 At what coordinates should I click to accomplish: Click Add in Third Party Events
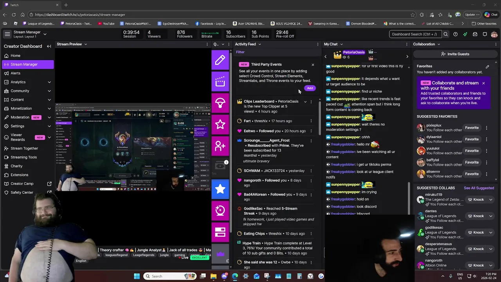[310, 88]
